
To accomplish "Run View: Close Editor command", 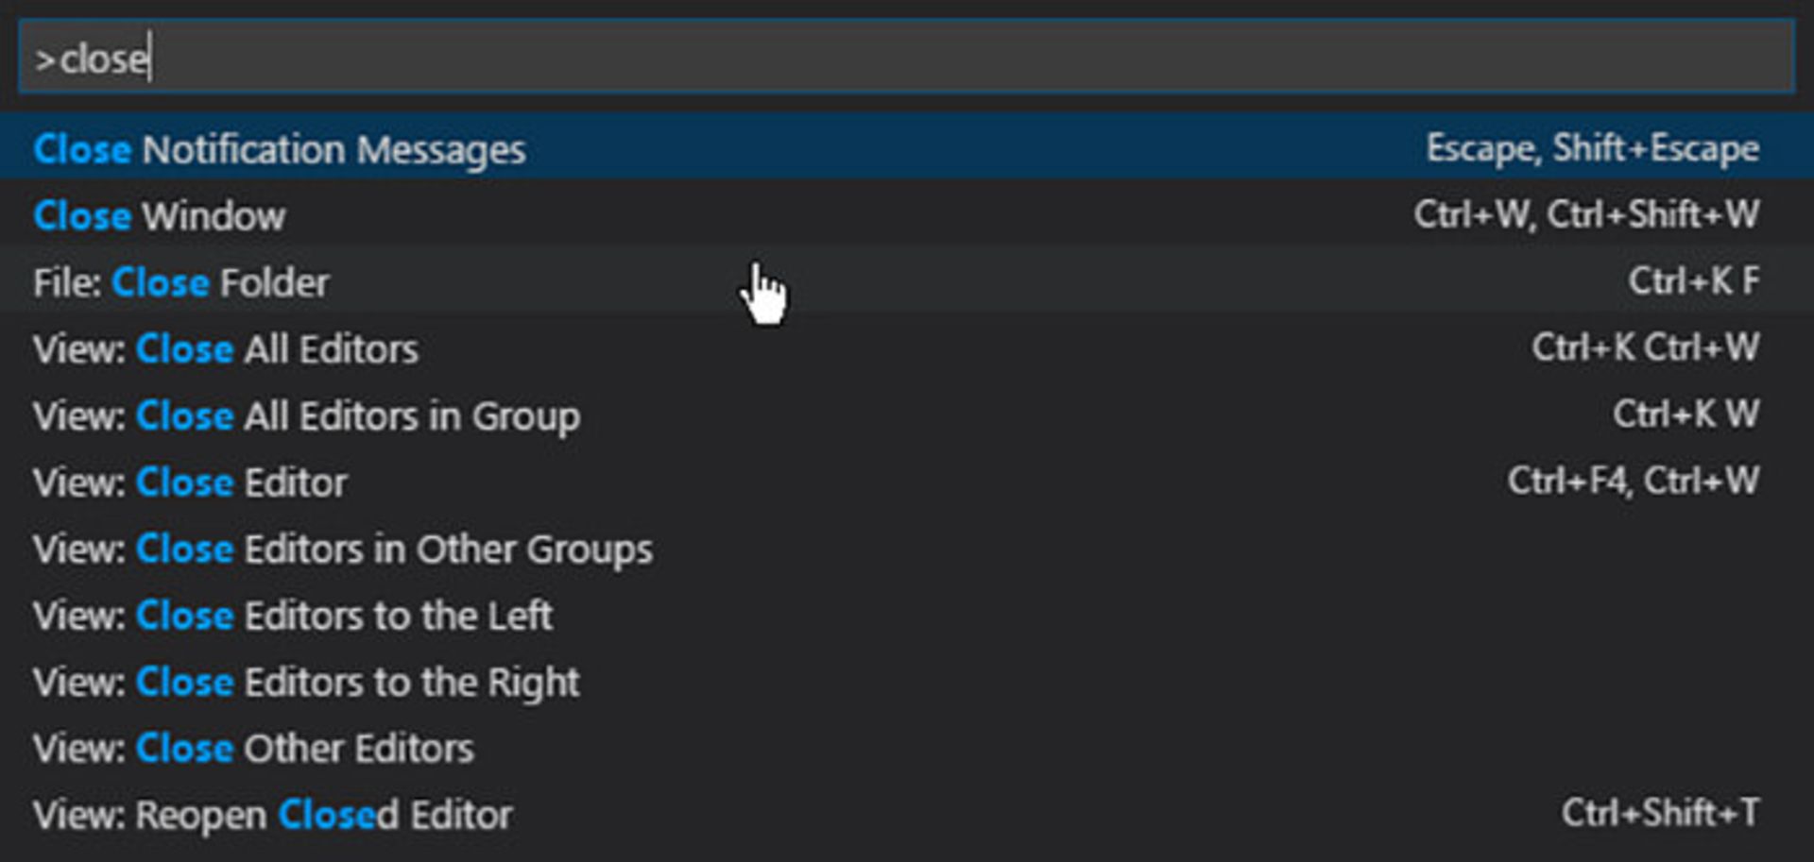I will (907, 482).
